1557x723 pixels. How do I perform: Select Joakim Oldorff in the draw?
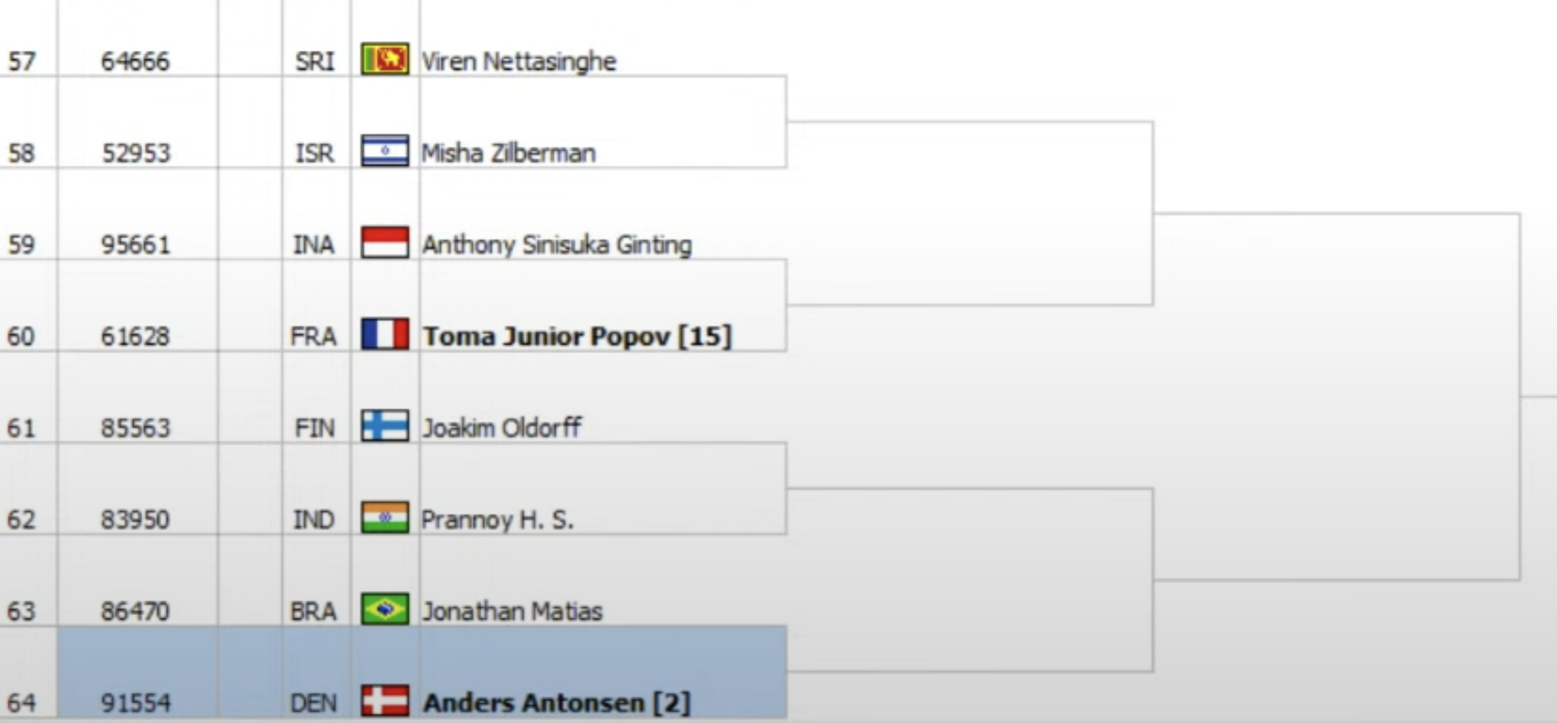pos(502,428)
